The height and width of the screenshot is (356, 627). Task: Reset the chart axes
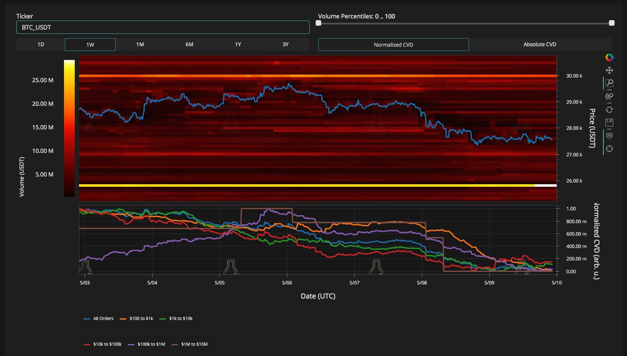[609, 109]
